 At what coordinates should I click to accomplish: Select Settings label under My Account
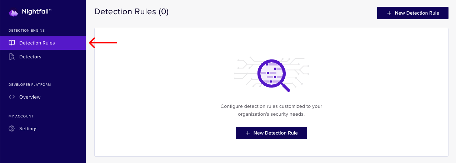point(28,128)
